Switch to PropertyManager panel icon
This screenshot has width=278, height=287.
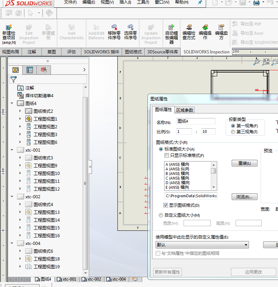[x=29, y=70]
